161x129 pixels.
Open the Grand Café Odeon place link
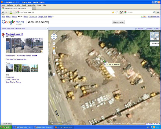pyautogui.click(x=12, y=80)
